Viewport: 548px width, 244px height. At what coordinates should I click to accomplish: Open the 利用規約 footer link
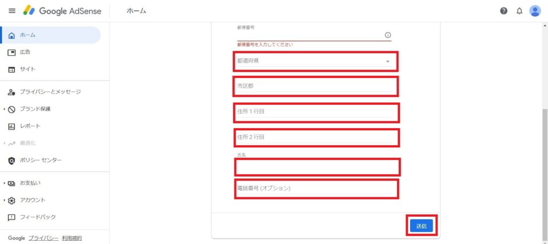72,238
